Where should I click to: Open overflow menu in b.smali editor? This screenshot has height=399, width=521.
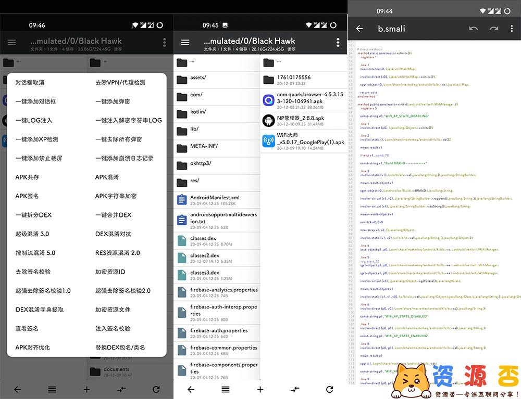click(x=512, y=29)
